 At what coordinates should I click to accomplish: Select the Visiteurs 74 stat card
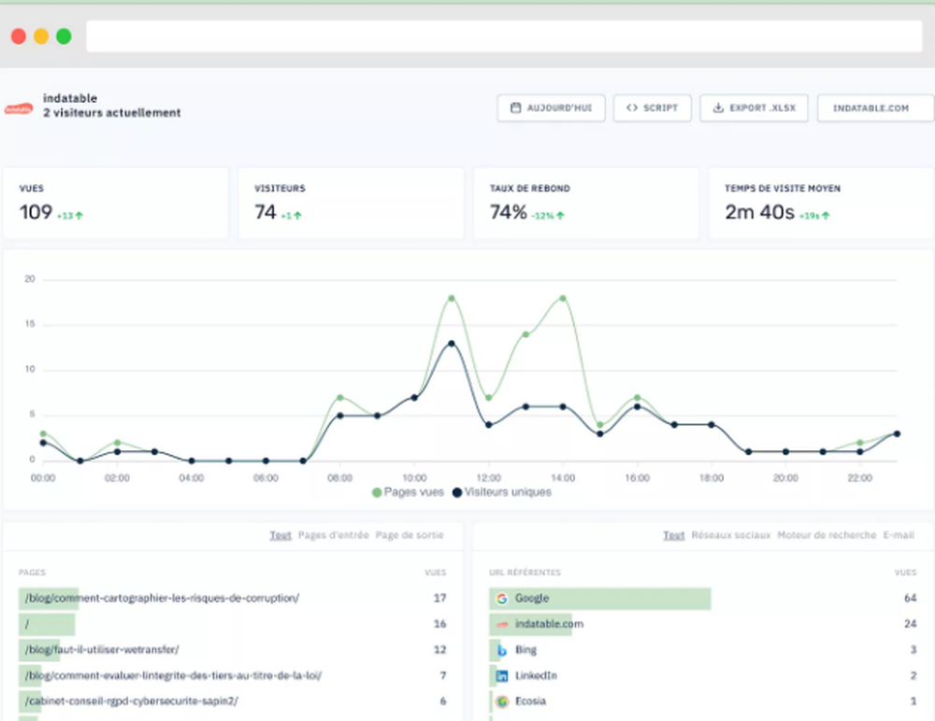coord(351,204)
